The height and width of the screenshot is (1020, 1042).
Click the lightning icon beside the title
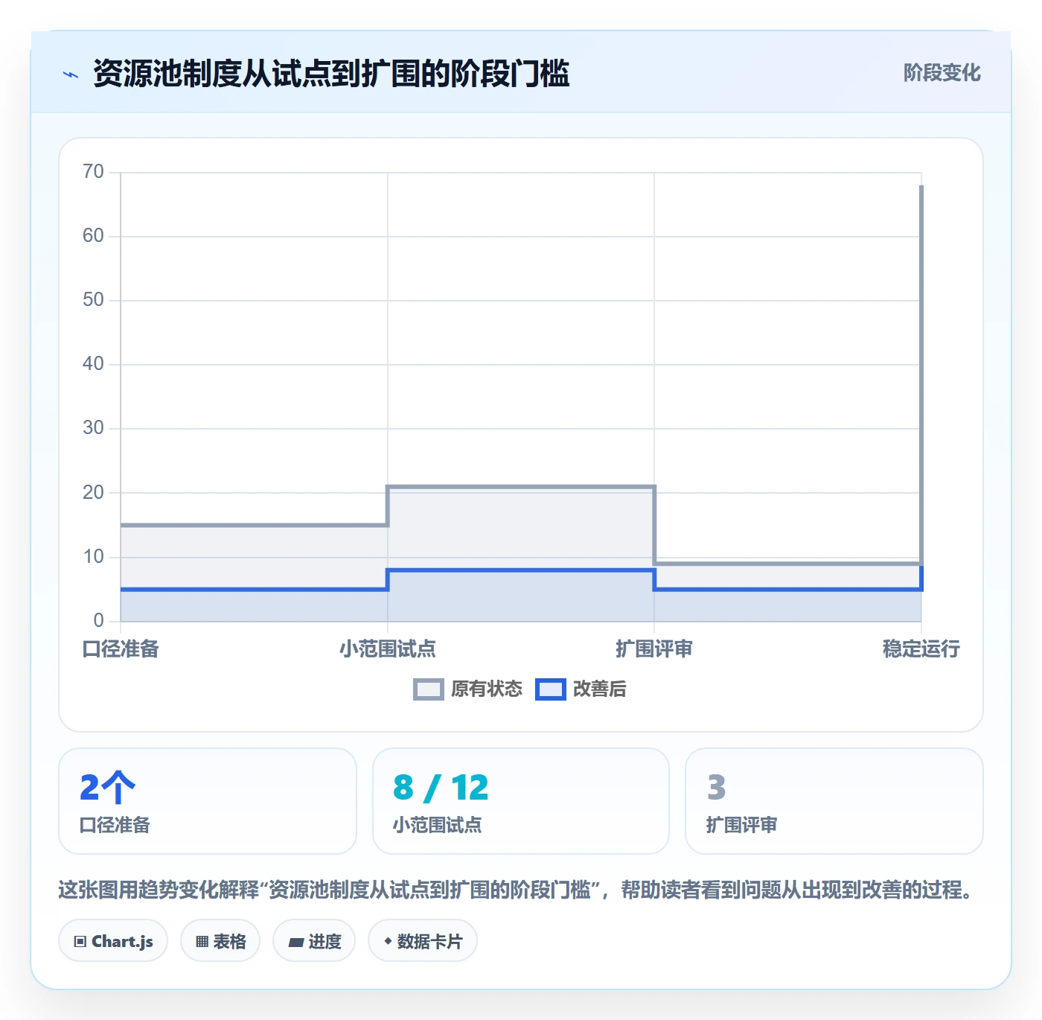71,74
